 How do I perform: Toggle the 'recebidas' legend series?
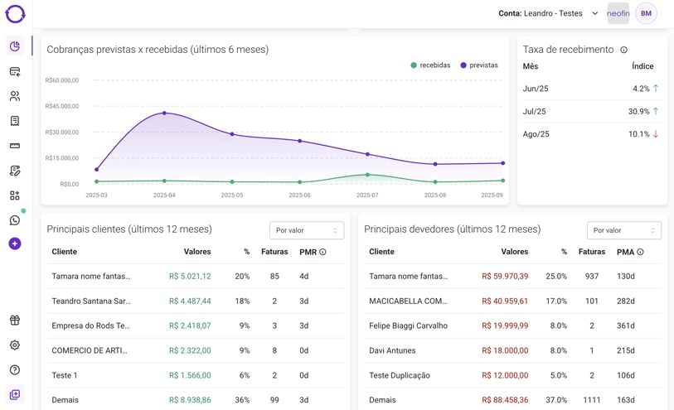coord(430,65)
